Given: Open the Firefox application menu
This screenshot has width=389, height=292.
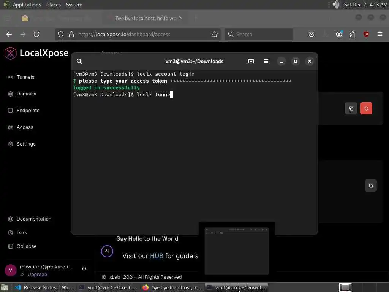Looking at the screenshot, I should [380, 34].
